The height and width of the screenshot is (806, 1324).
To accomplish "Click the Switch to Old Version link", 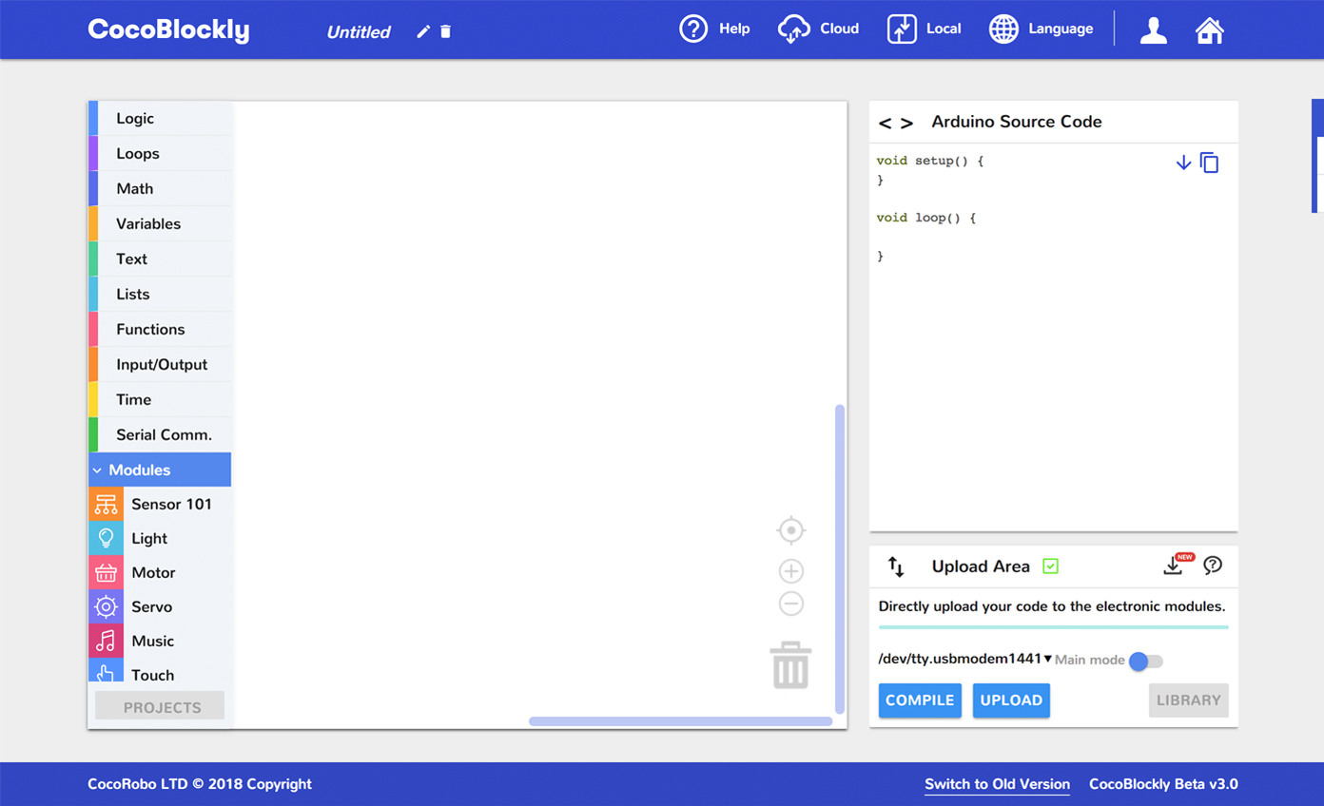I will tap(997, 784).
